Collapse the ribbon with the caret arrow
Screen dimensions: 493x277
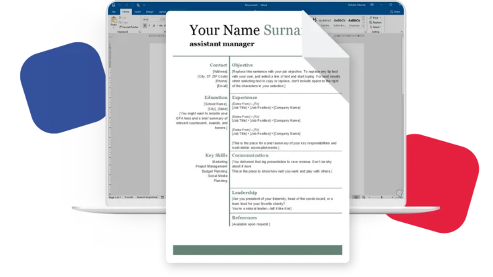401,31
